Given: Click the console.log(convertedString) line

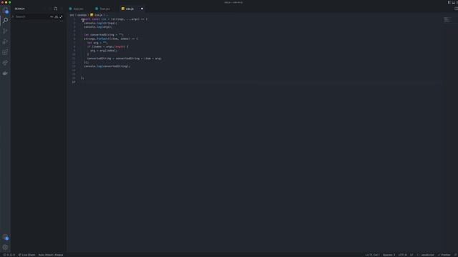Looking at the screenshot, I should (x=107, y=66).
